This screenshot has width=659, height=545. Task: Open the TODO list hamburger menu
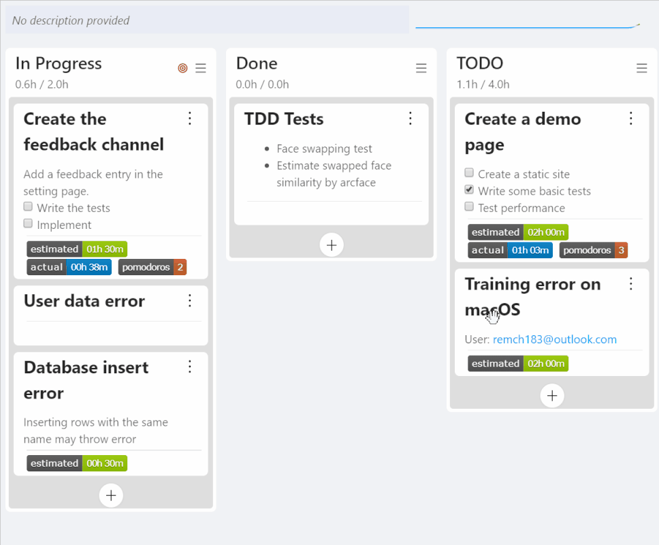[641, 68]
